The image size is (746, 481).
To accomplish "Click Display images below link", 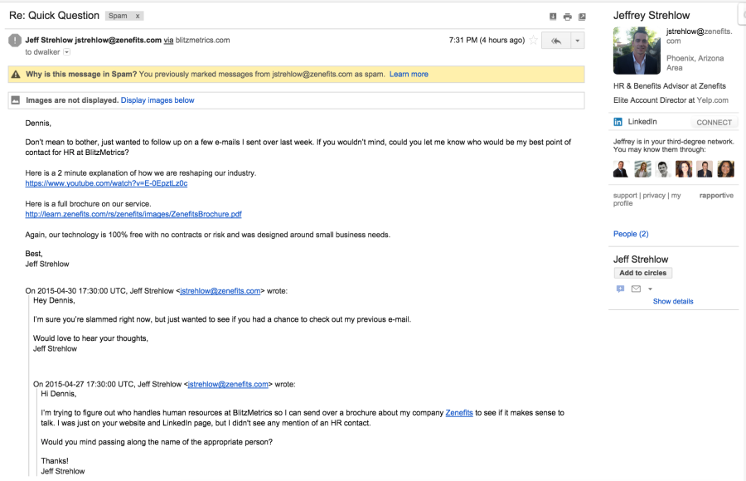I will [x=157, y=100].
